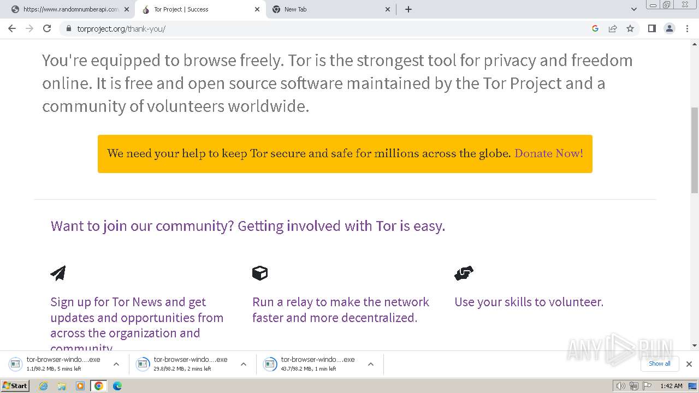Image resolution: width=699 pixels, height=393 pixels.
Task: Click the forward navigation arrow
Action: (29, 28)
